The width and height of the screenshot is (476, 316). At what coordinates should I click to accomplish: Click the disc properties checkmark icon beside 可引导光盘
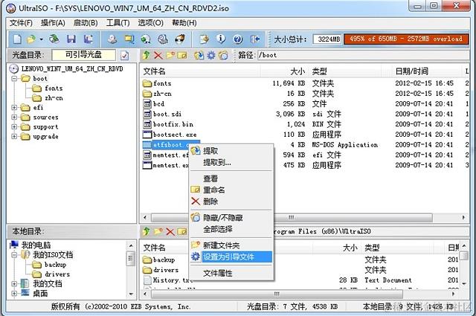(x=124, y=55)
